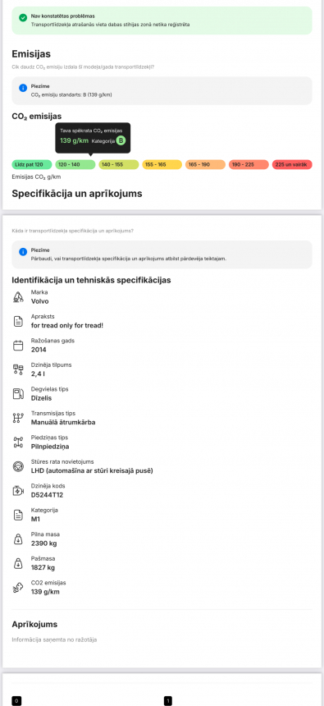
Task: Select the green 'Līdz pat 120' emission band
Action: (x=32, y=164)
